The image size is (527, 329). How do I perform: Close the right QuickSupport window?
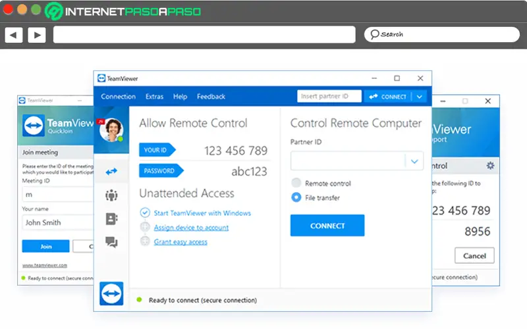click(x=488, y=101)
